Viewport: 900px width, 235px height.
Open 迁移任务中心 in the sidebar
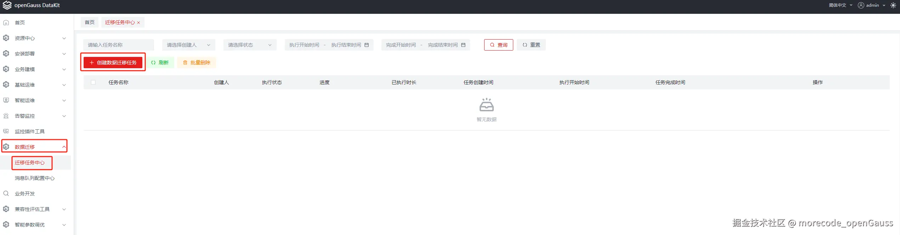tap(30, 163)
